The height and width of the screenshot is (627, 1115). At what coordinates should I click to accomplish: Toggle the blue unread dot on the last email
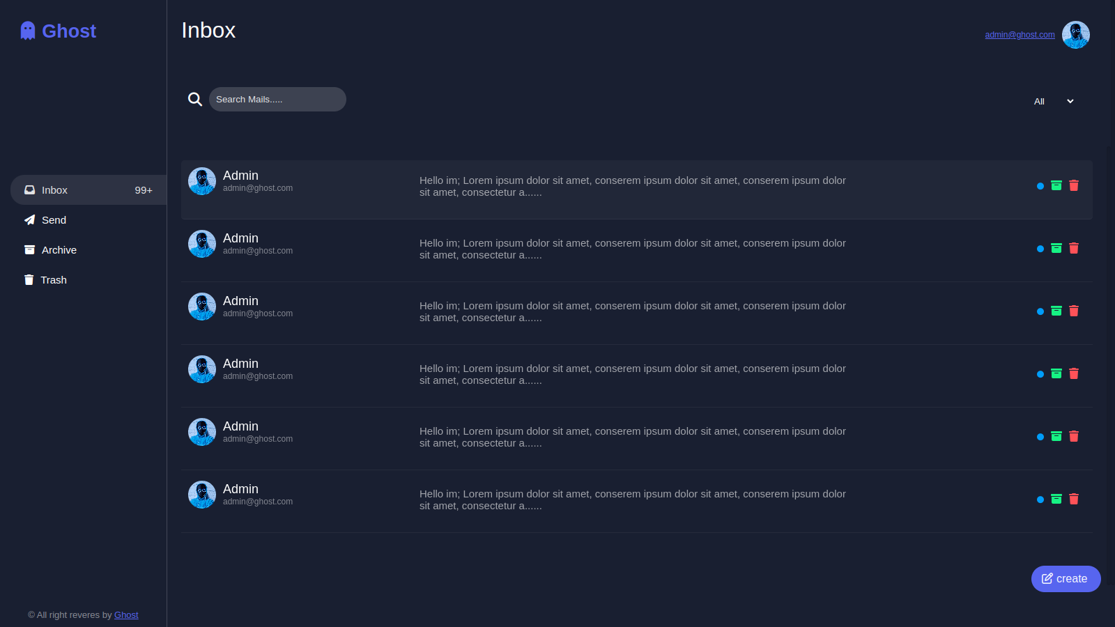tap(1040, 500)
